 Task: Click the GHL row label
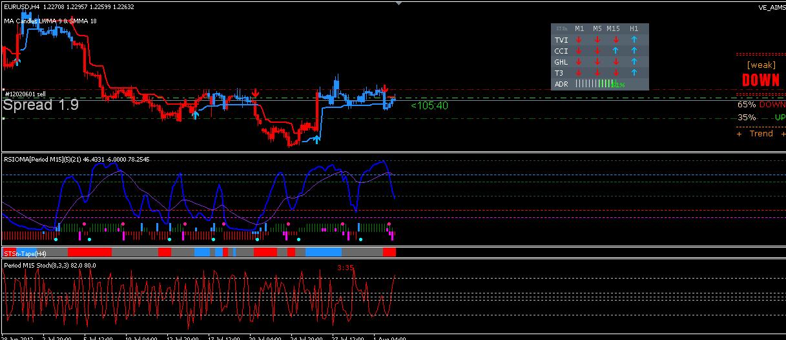[x=561, y=62]
